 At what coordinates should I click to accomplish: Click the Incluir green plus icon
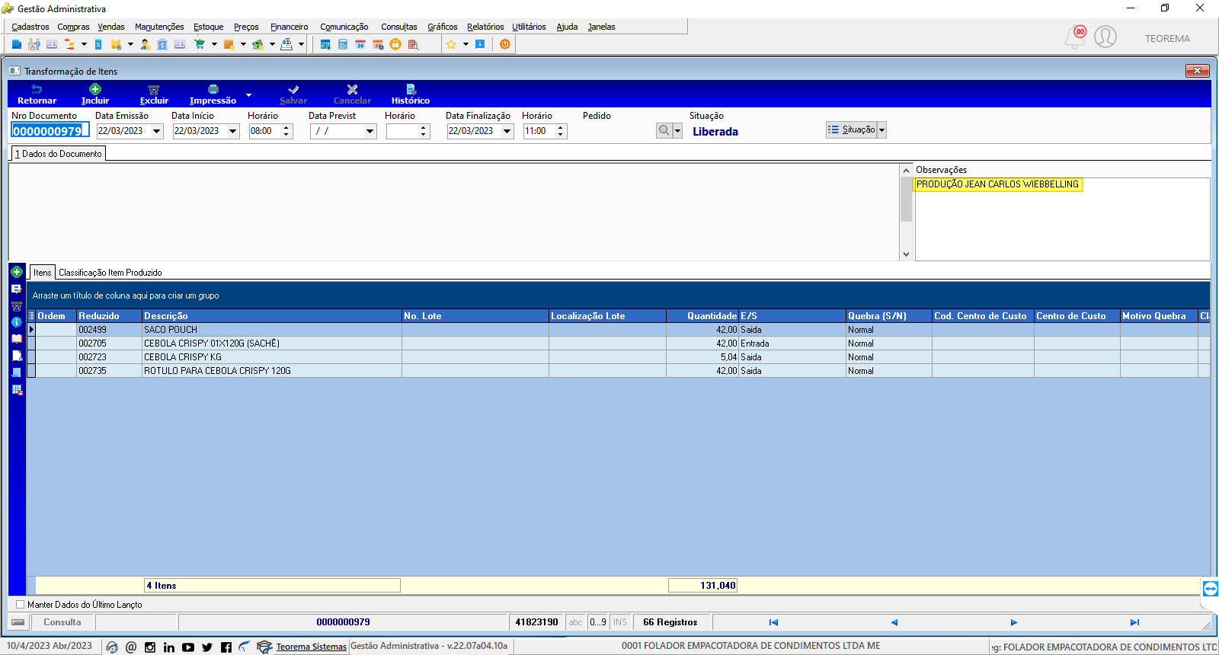(x=95, y=89)
